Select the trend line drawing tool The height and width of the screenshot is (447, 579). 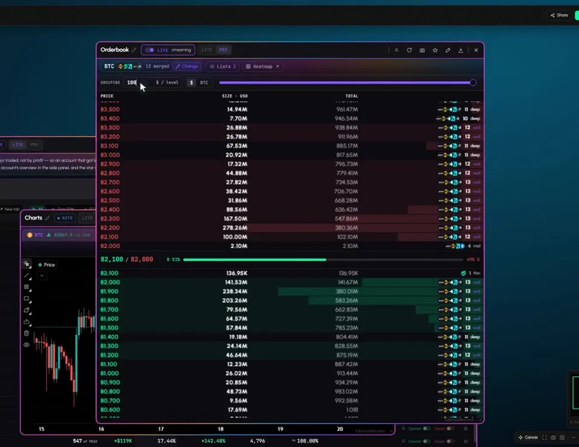pyautogui.click(x=27, y=275)
